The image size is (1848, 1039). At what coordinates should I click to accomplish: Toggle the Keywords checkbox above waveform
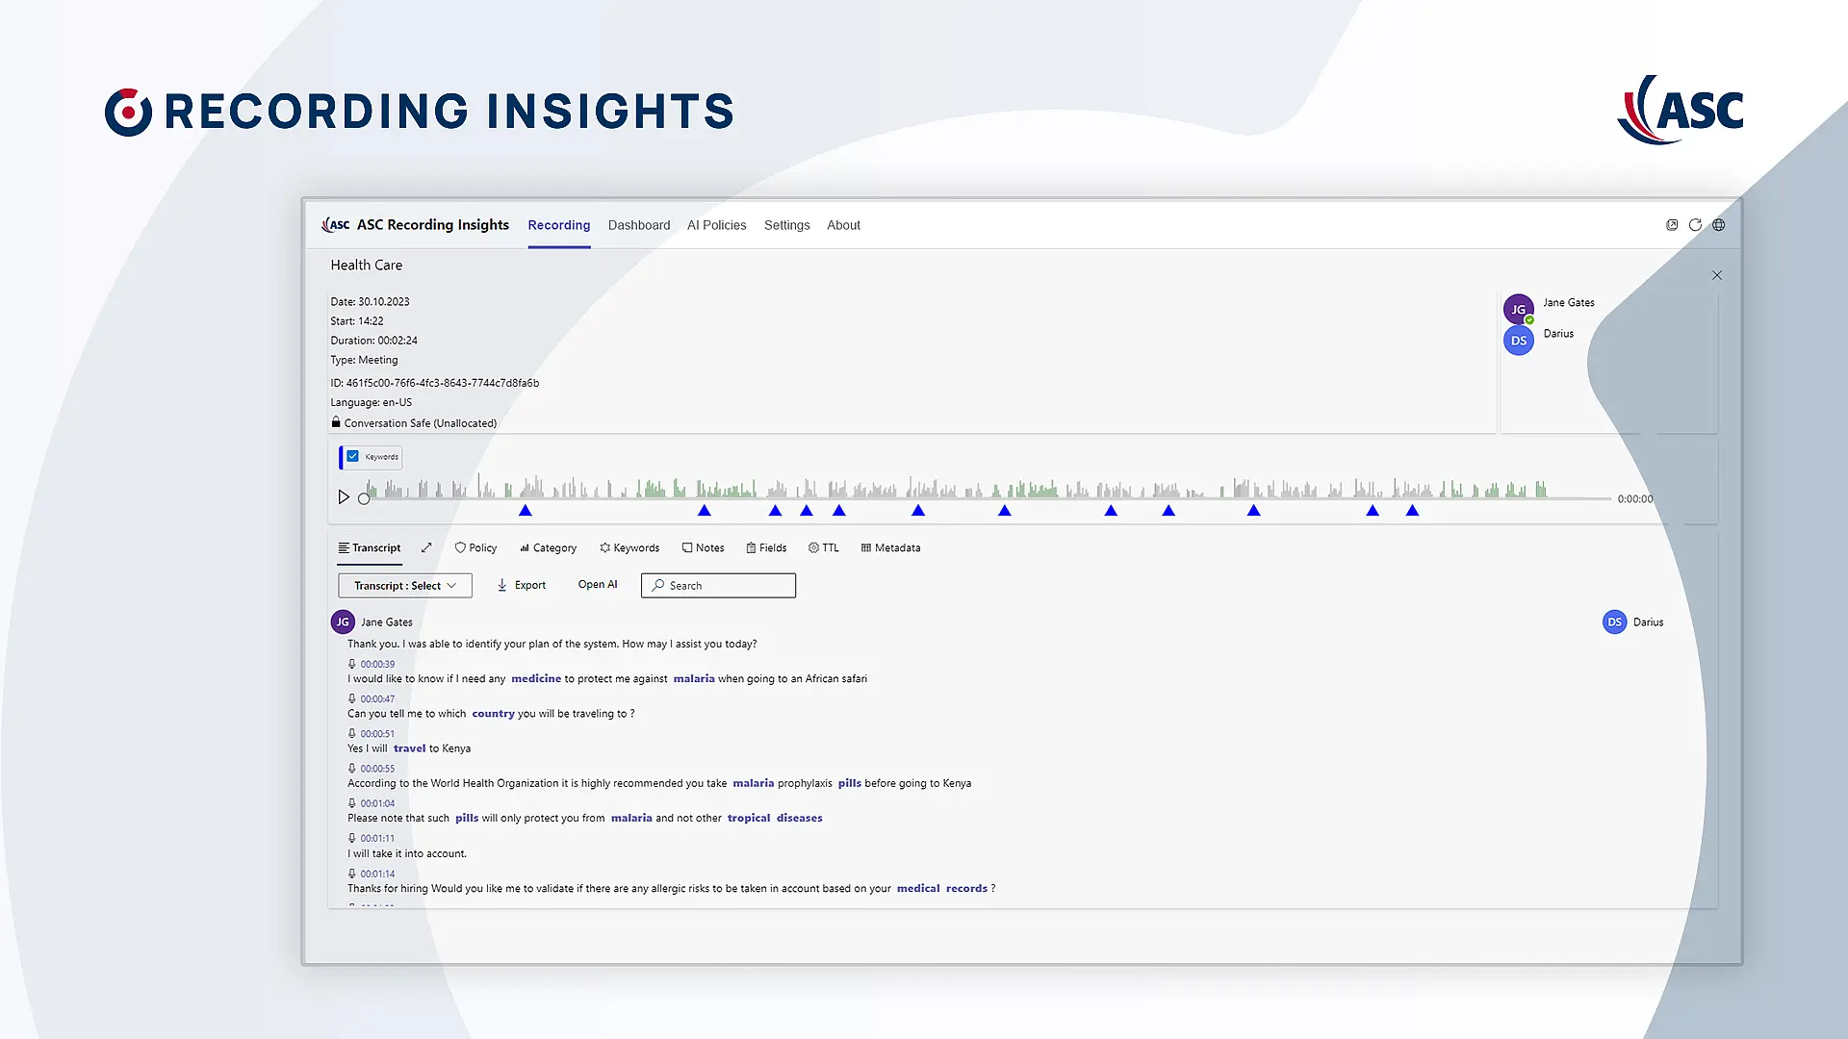click(353, 457)
